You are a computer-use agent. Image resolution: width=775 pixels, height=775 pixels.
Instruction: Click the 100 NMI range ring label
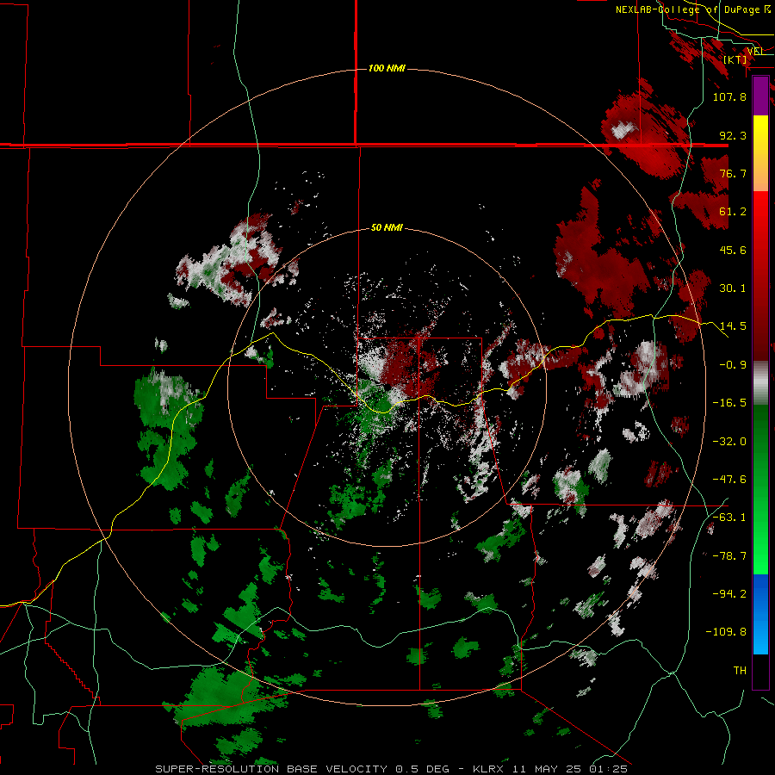click(387, 68)
